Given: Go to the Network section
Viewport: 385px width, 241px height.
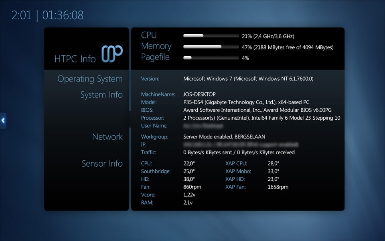Looking at the screenshot, I should click(x=107, y=137).
